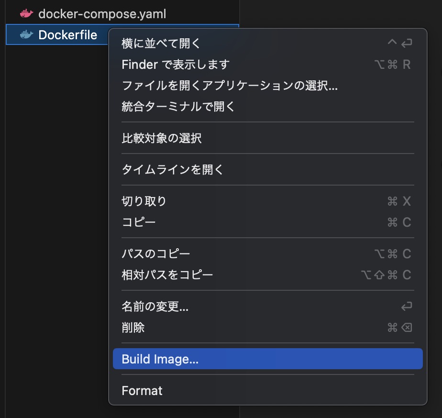Select the Dockerfile entry in explorer
Viewport: 442px width, 418px height.
67,35
